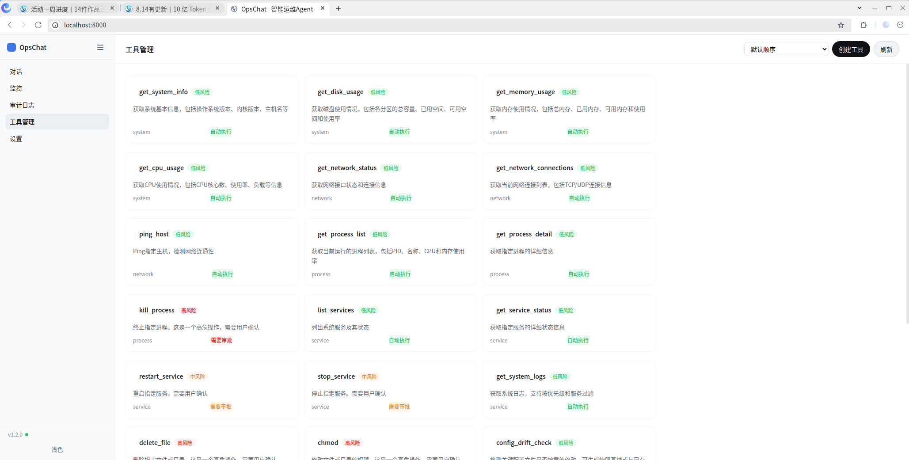Open the get_process_list tool card
Image resolution: width=909 pixels, height=460 pixels.
point(391,252)
